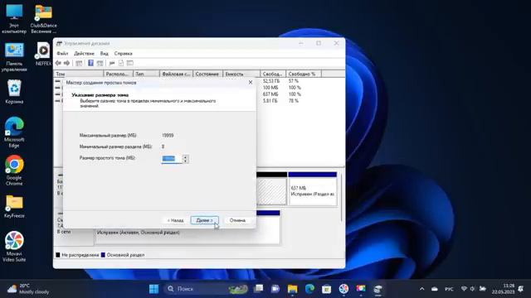The width and height of the screenshot is (531, 298).
Task: Open the Movavi pinwheel taskbar icon
Action: point(343,289)
